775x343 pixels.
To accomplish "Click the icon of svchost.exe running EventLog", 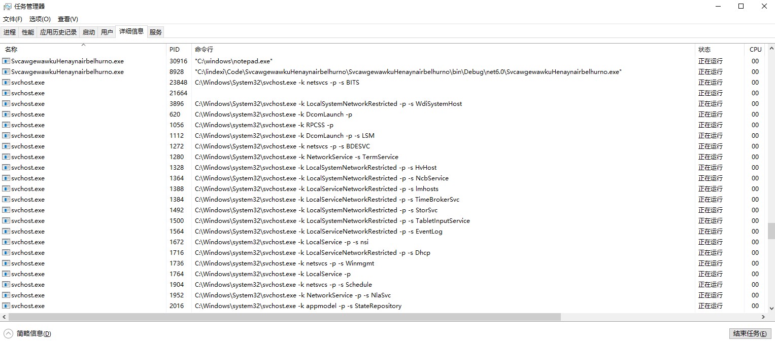I will coord(6,232).
